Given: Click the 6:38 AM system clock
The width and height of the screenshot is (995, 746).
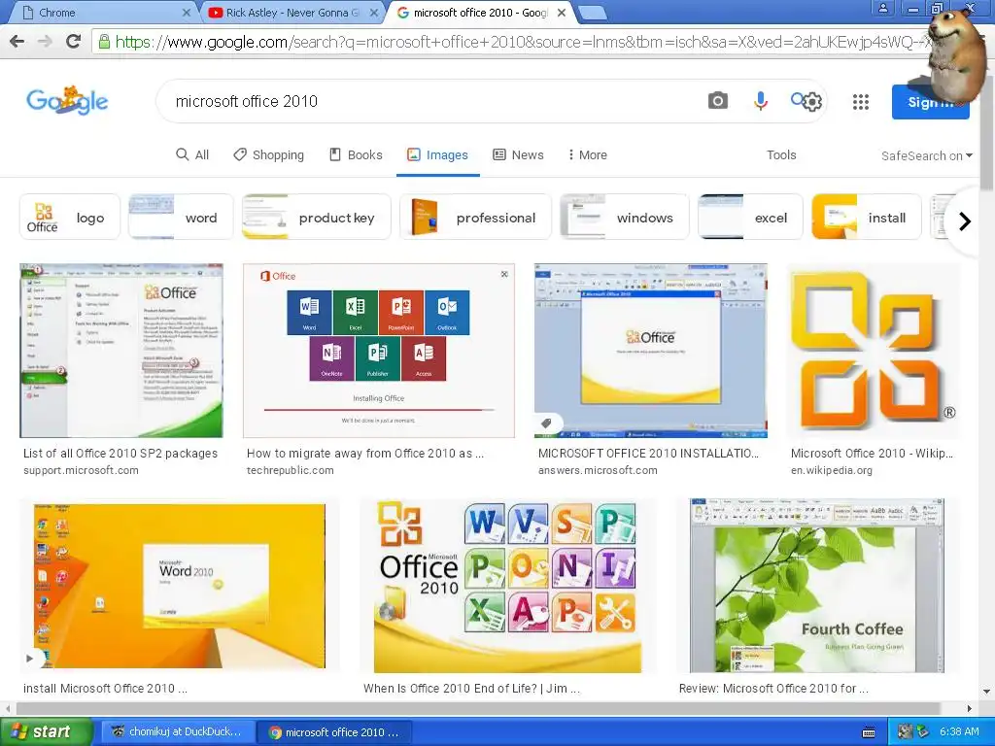Looking at the screenshot, I should click(x=959, y=731).
